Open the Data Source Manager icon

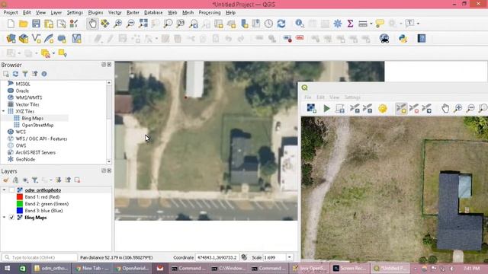click(x=11, y=39)
